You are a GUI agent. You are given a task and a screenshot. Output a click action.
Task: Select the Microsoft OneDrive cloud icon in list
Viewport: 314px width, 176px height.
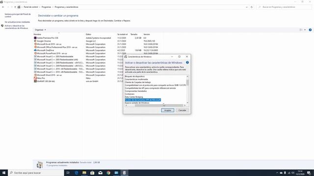click(x=35, y=50)
